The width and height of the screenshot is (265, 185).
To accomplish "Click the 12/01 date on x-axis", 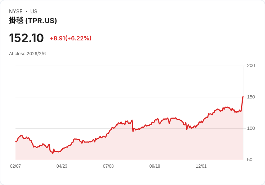I will 201,166.
